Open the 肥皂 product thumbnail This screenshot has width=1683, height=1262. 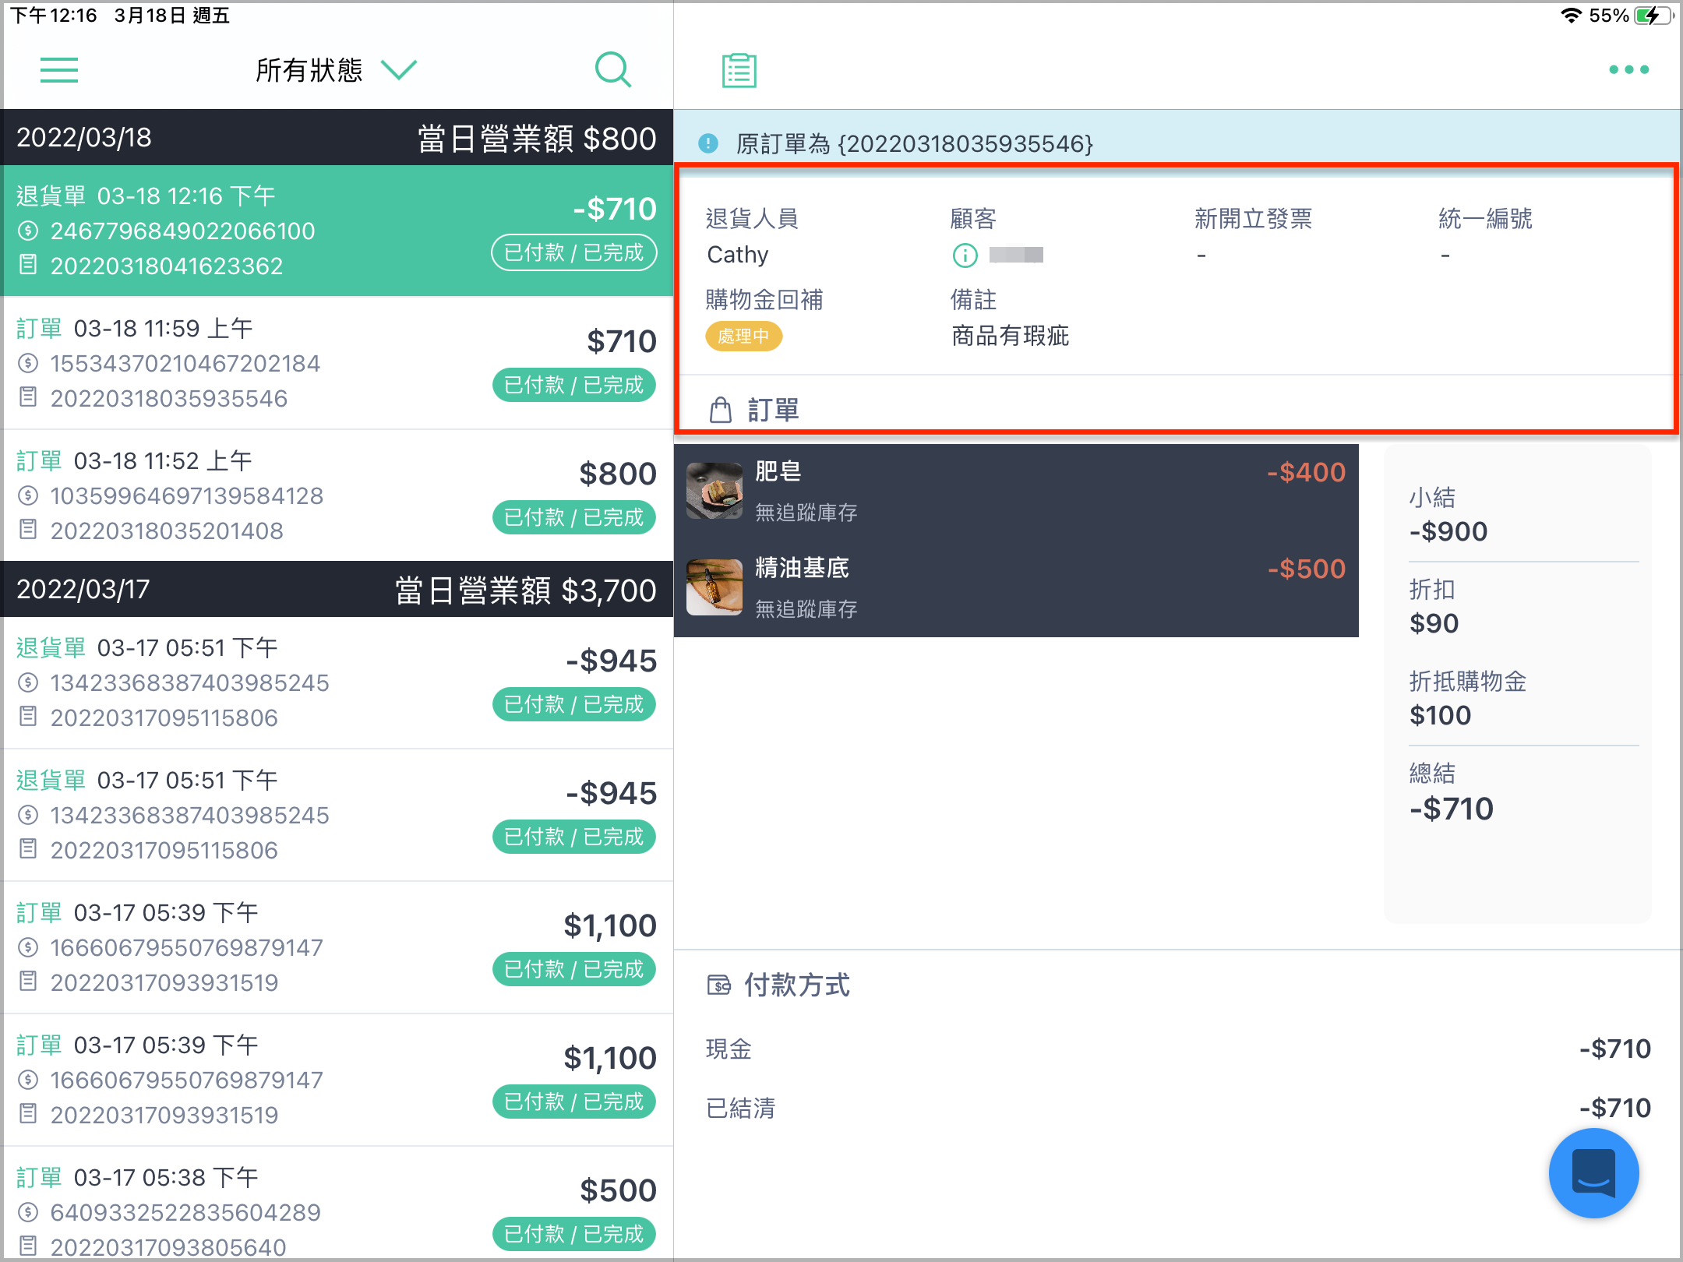[714, 491]
